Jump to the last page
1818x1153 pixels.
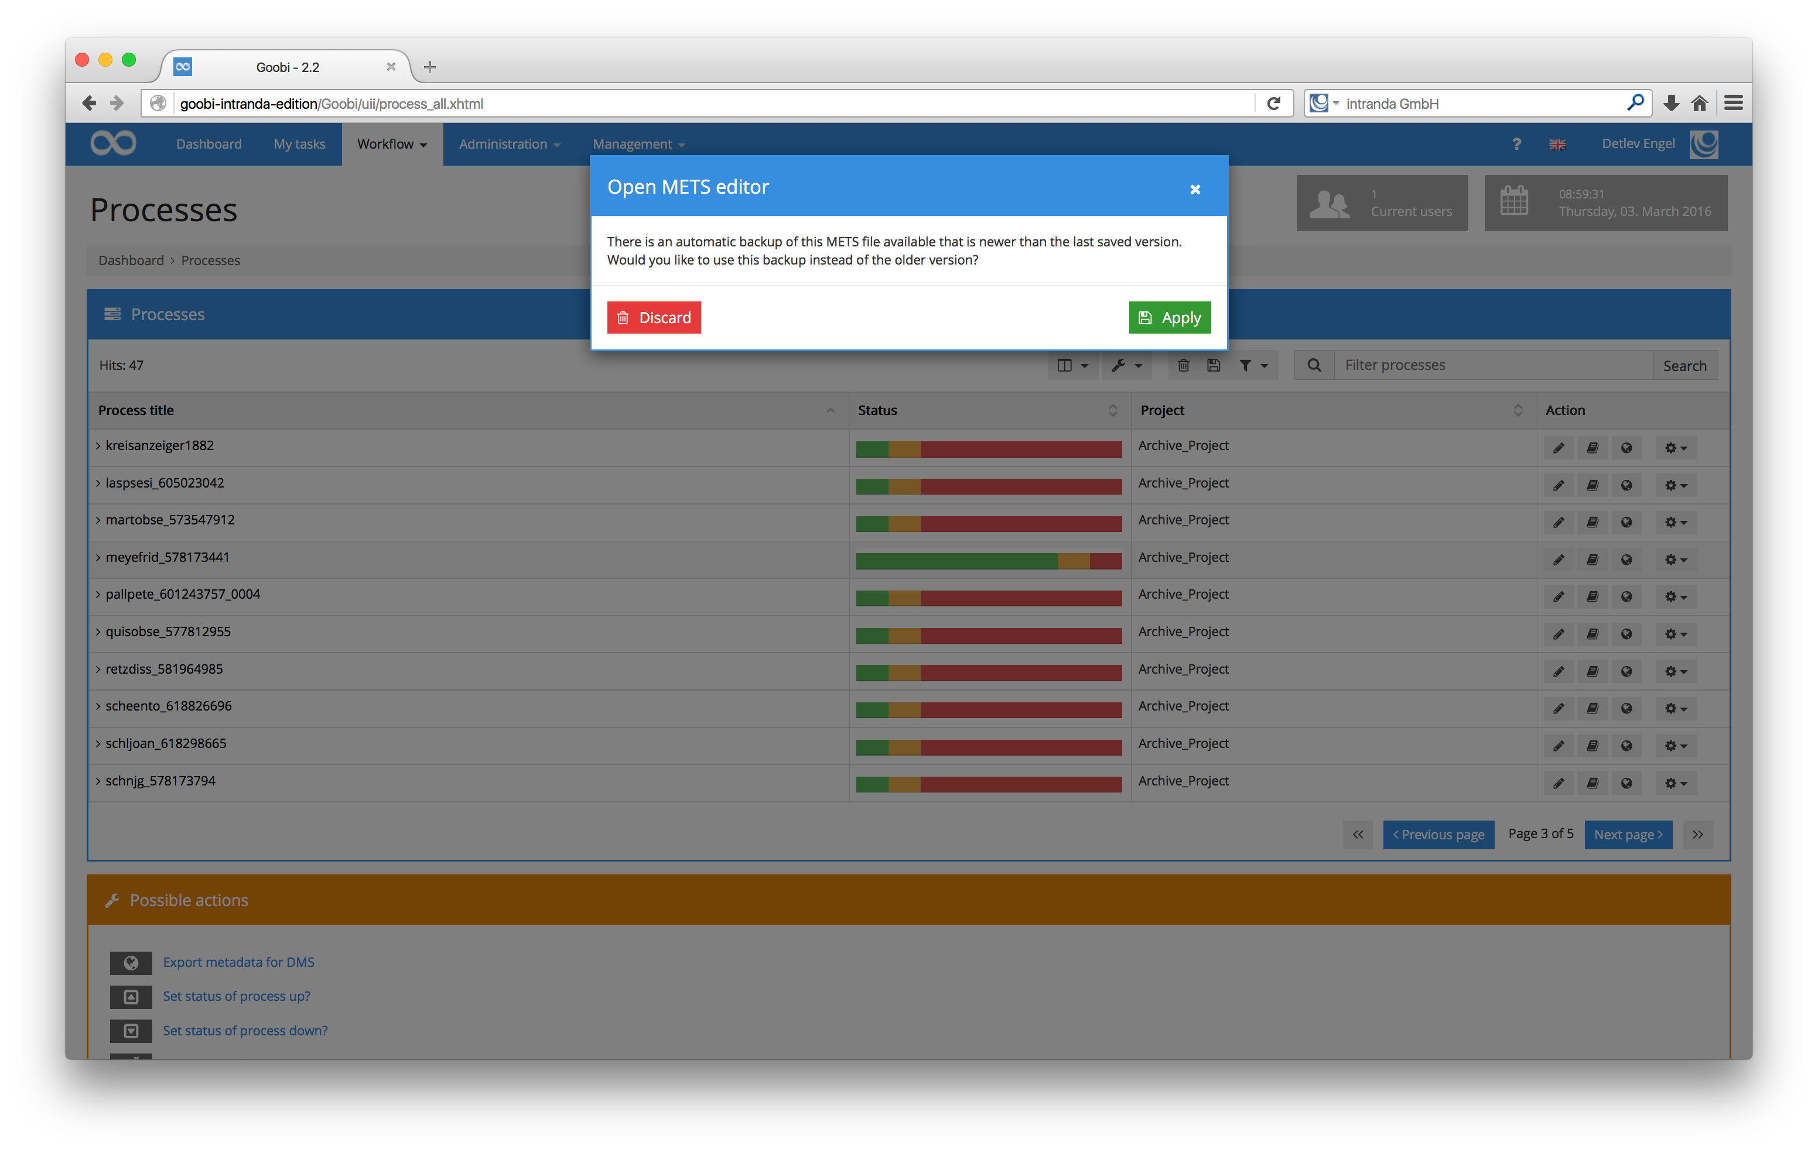pos(1697,835)
